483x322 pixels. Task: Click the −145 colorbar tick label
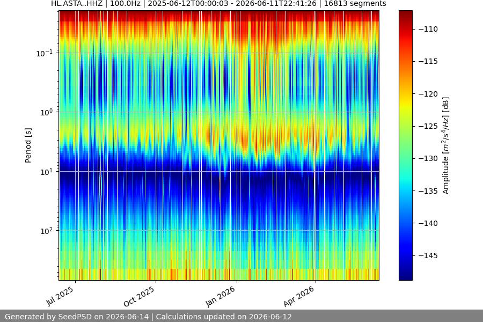(428, 255)
